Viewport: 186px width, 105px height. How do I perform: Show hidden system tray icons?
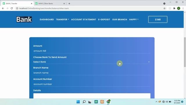coord(156,102)
